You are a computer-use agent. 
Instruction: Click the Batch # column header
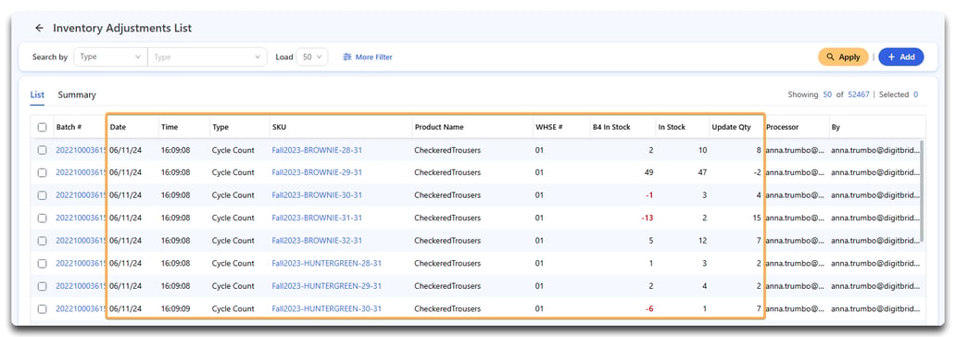[x=69, y=128]
